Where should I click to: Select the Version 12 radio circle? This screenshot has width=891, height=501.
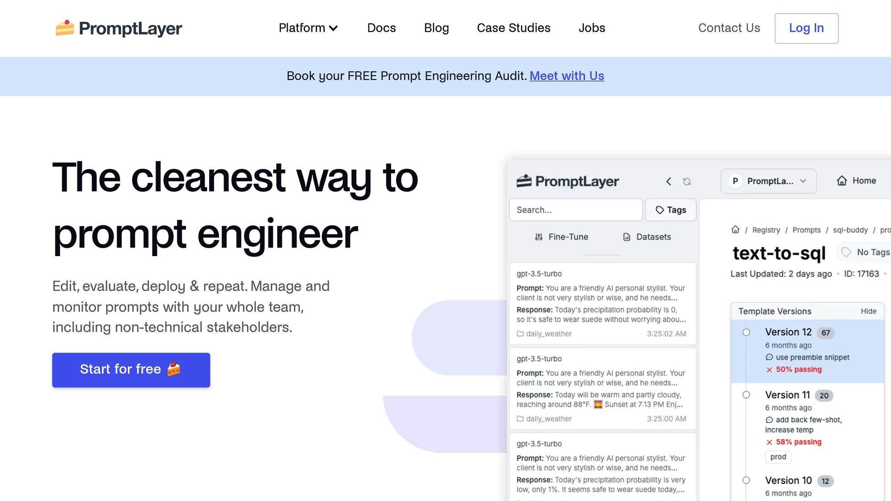click(746, 332)
